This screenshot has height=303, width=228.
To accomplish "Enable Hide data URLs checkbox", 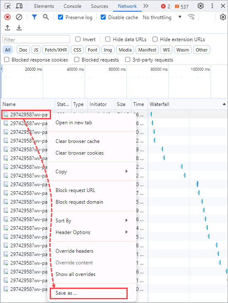I will pyautogui.click(x=108, y=39).
